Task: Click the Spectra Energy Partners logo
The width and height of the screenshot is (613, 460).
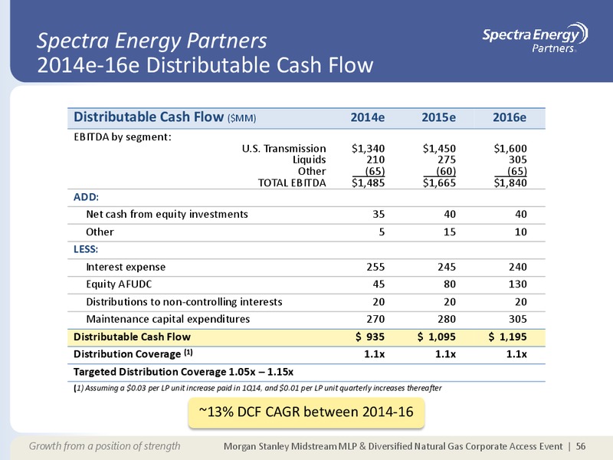Action: tap(535, 38)
